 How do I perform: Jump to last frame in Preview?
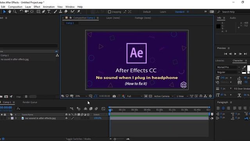[x=245, y=54]
